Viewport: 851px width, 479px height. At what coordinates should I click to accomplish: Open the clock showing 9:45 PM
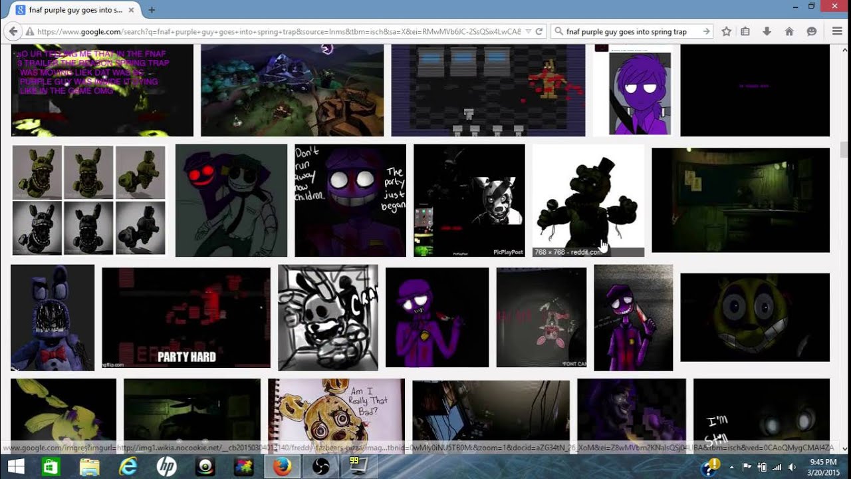pyautogui.click(x=824, y=467)
